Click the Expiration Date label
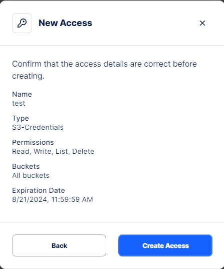 coord(39,190)
